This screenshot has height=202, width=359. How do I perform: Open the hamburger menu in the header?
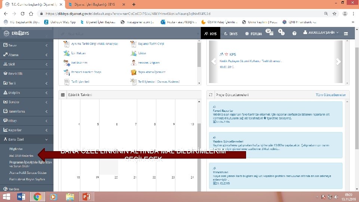(x=346, y=34)
